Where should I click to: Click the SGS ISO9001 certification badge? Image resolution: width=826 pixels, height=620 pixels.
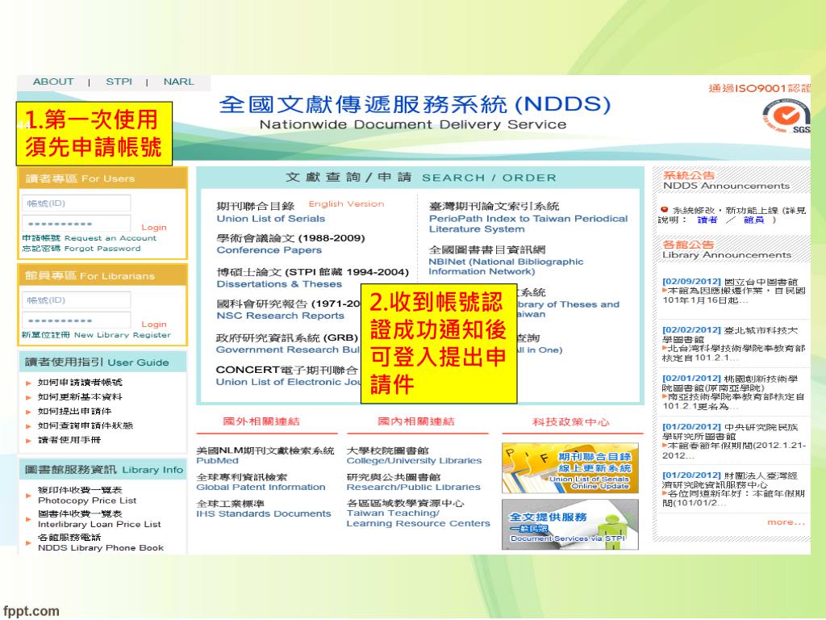tap(786, 116)
